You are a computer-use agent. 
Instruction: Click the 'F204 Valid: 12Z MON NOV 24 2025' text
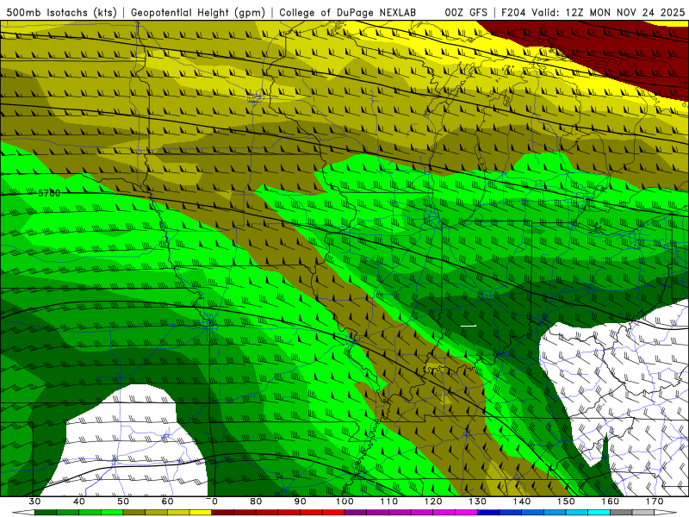pyautogui.click(x=593, y=12)
